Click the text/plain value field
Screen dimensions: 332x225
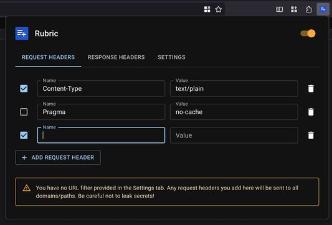coord(234,88)
